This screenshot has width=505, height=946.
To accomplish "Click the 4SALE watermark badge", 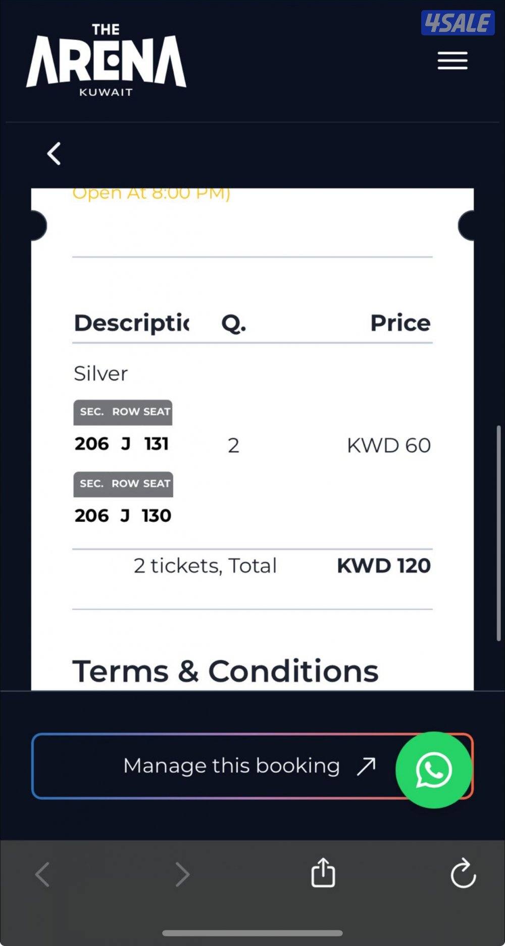I will [x=458, y=23].
